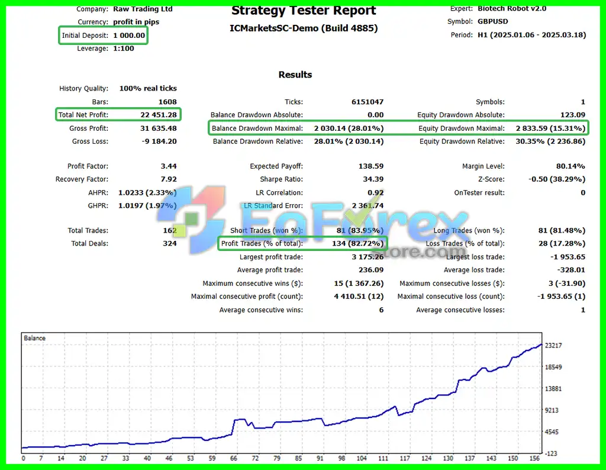Select Balance Drawdown Absolute value "0.00"

376,115
